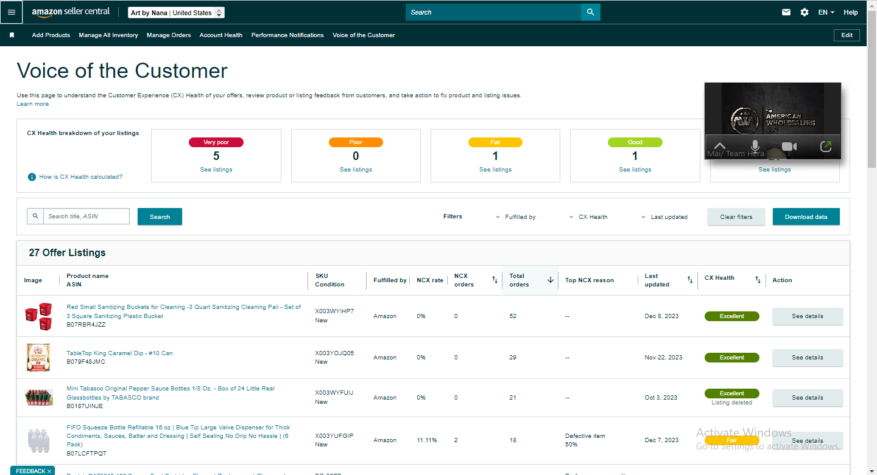
Task: Click the magnifier search submit icon
Action: 590,12
